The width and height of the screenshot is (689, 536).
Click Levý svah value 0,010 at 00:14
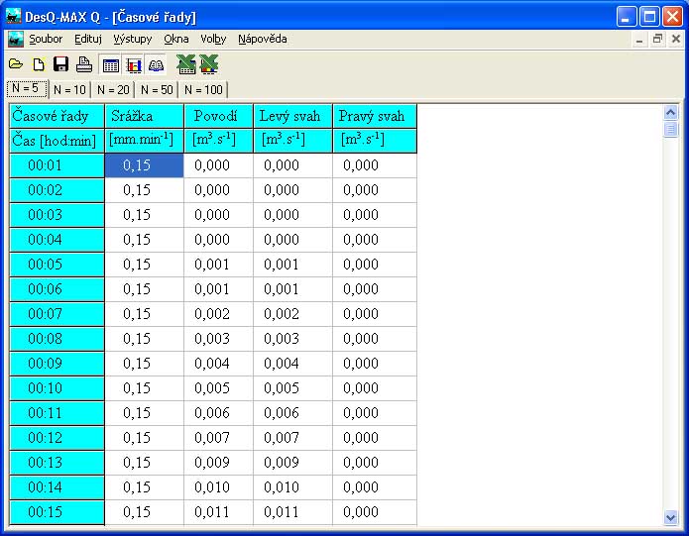pos(293,487)
